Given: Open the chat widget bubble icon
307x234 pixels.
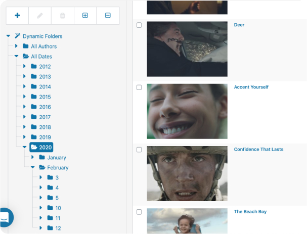Looking at the screenshot, I should point(6,217).
